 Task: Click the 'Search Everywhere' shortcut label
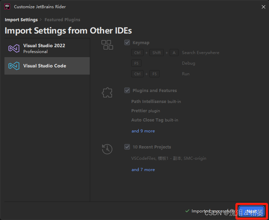click(x=200, y=53)
